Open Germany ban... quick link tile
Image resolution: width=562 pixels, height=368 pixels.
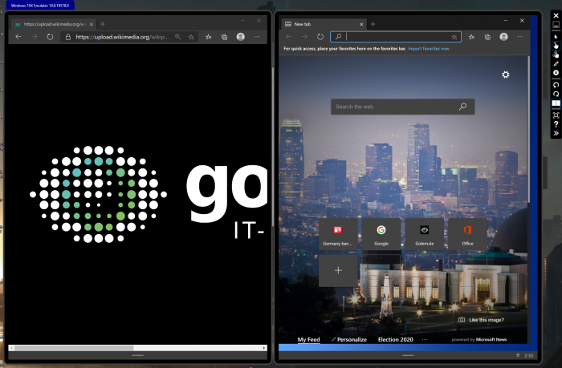click(338, 234)
